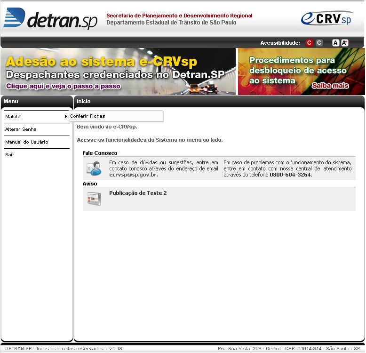Increase font size with A+ icon
The image size is (366, 353).
click(344, 43)
